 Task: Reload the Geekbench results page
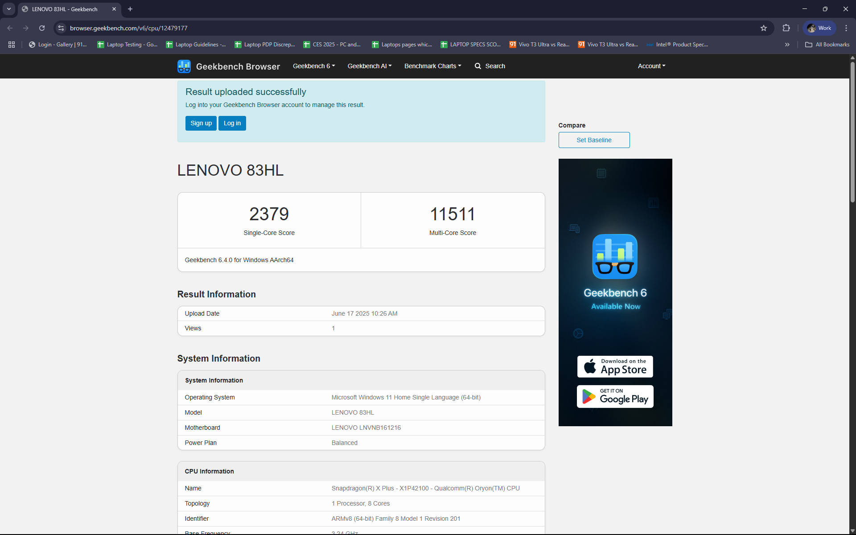click(42, 28)
